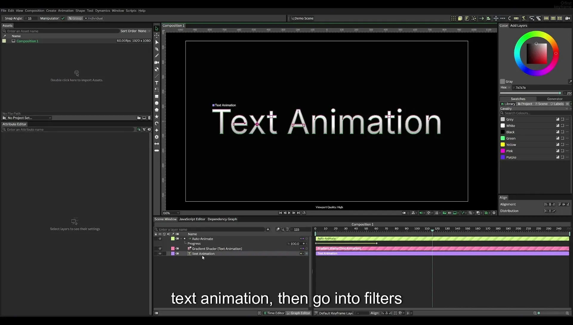Choose the Rectangle shape tool
The width and height of the screenshot is (573, 325).
[x=157, y=96]
